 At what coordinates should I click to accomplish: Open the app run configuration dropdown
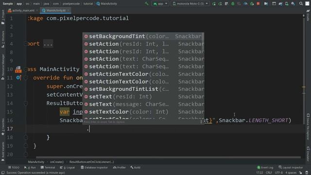pos(160,3)
